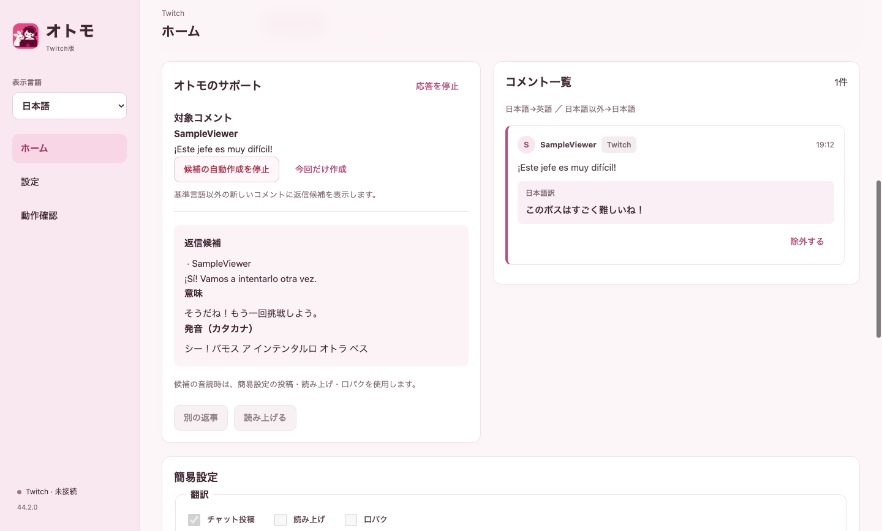The width and height of the screenshot is (882, 531).
Task: Click the 日本語訳 translation box
Action: coord(676,202)
